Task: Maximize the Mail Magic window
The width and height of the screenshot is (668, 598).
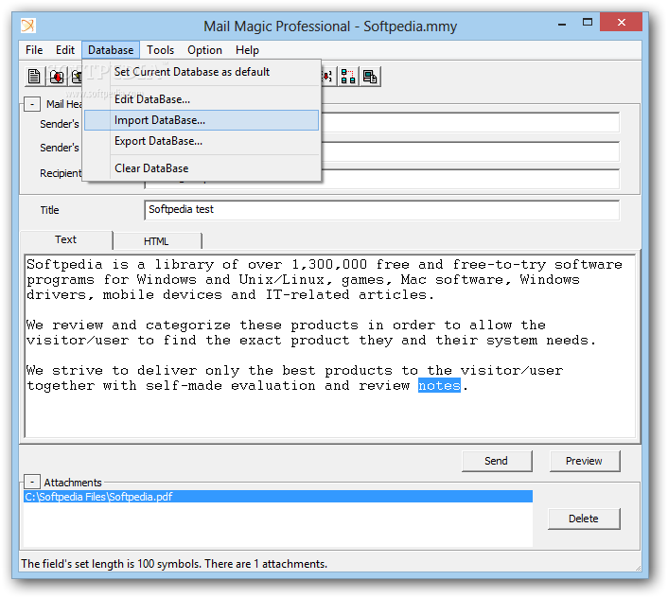Action: pos(588,23)
